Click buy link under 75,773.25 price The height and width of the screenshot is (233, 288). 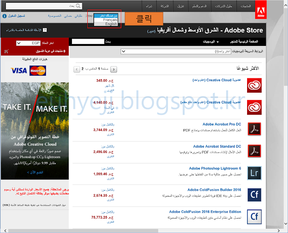(111, 222)
